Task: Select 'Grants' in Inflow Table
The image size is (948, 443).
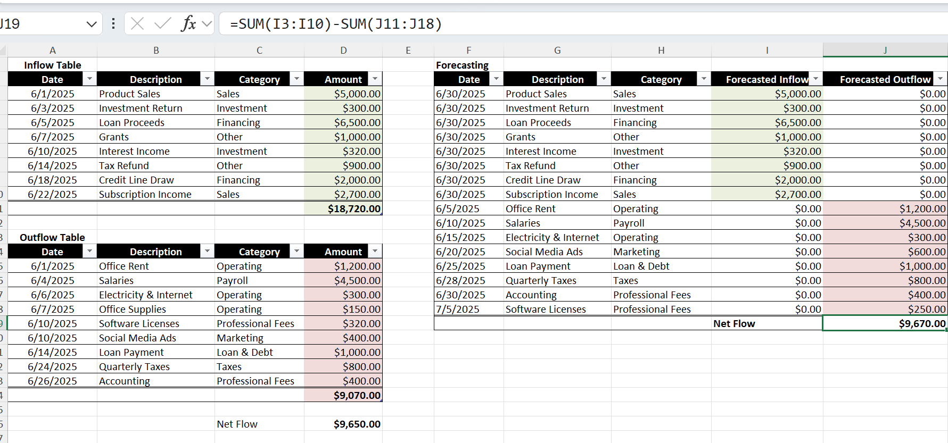Action: [x=156, y=137]
